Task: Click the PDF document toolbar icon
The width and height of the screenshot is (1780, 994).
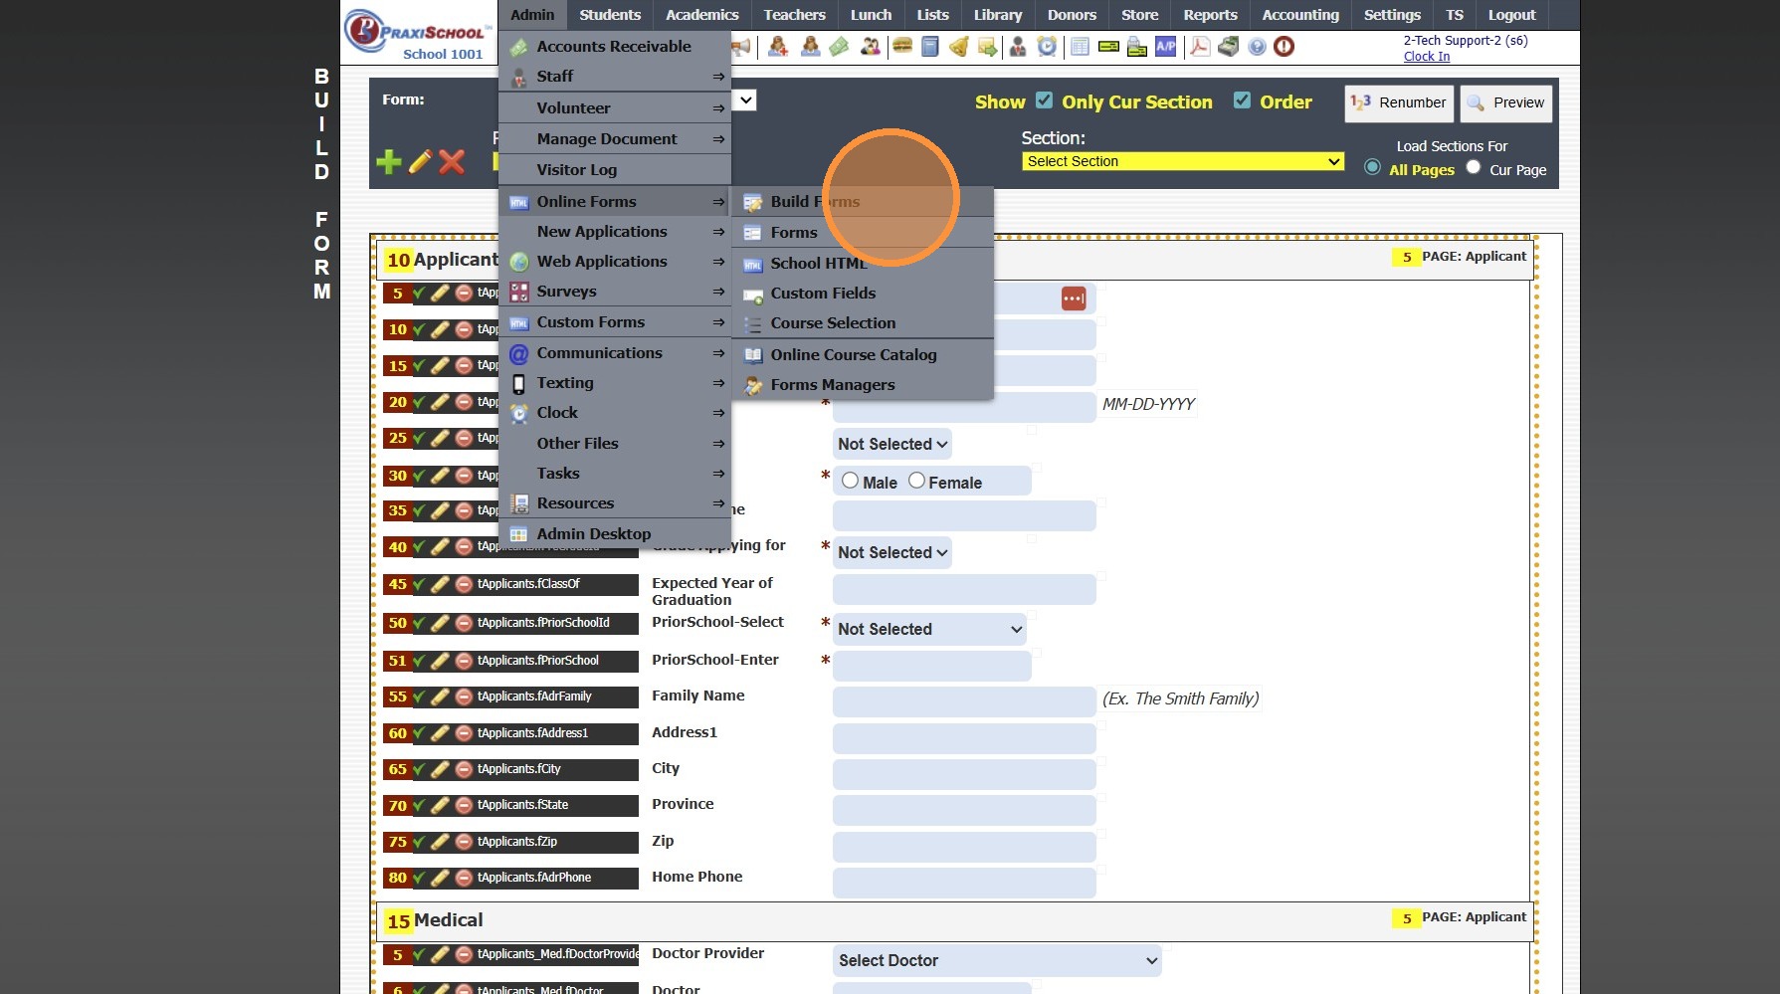Action: [x=1200, y=46]
